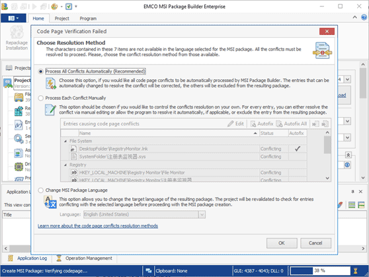Collapse the File System group

pos(65,141)
